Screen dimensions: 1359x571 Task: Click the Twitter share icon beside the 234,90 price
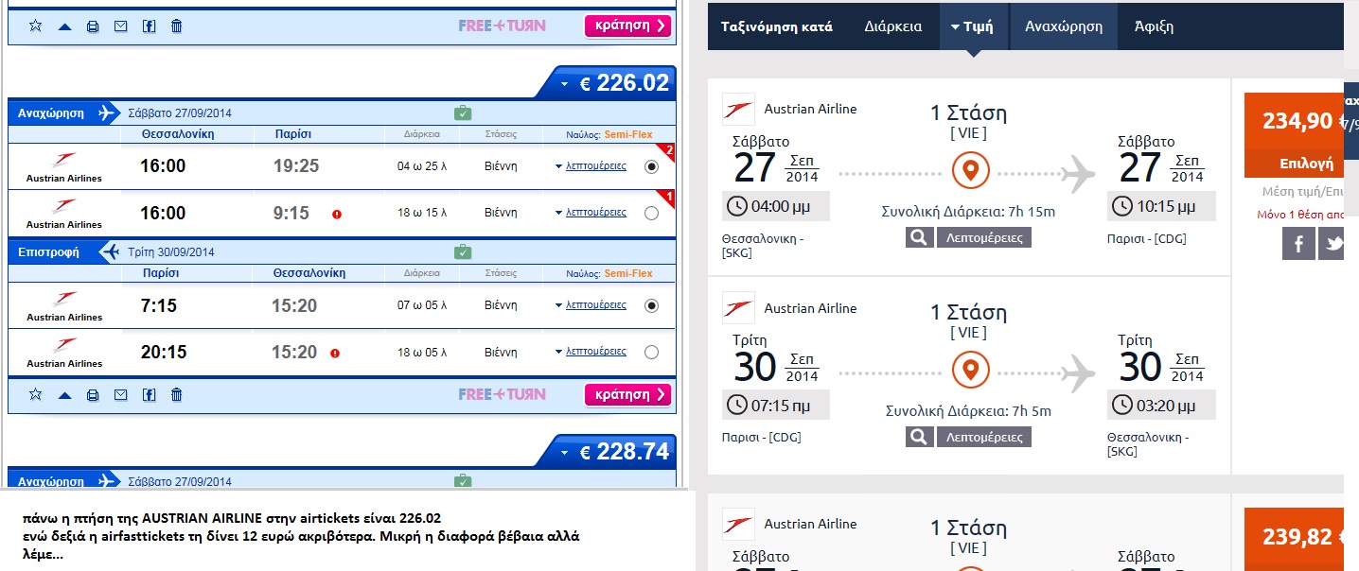click(x=1334, y=244)
